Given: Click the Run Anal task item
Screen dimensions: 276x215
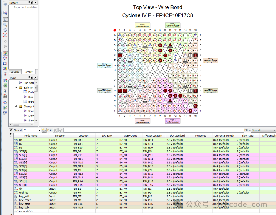Looking at the screenshot, I should point(29,83).
